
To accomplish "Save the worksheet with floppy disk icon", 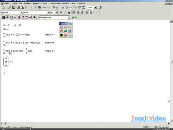I will coord(13,8).
